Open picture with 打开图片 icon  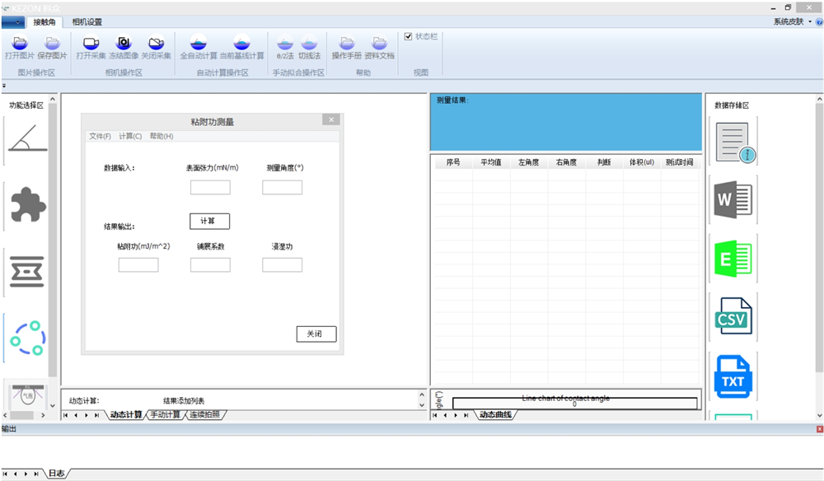[x=20, y=48]
